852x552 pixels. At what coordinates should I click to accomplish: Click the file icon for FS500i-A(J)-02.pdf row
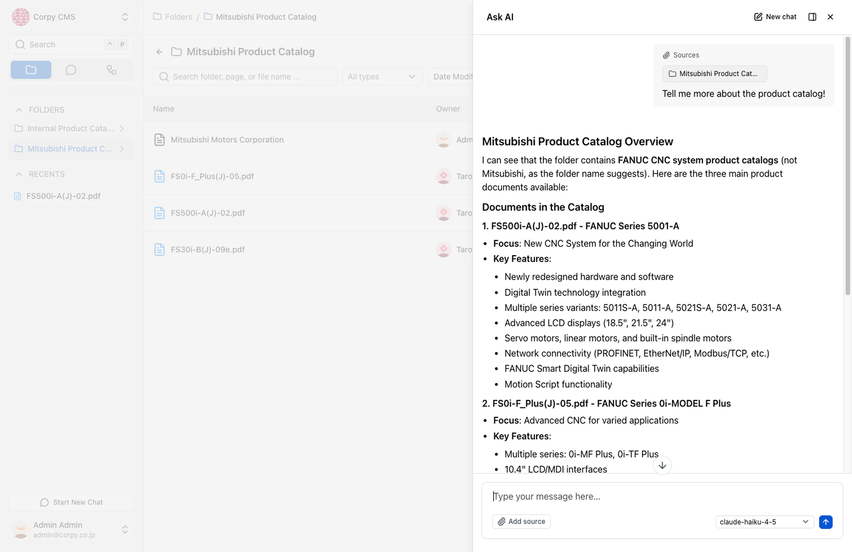pyautogui.click(x=159, y=213)
